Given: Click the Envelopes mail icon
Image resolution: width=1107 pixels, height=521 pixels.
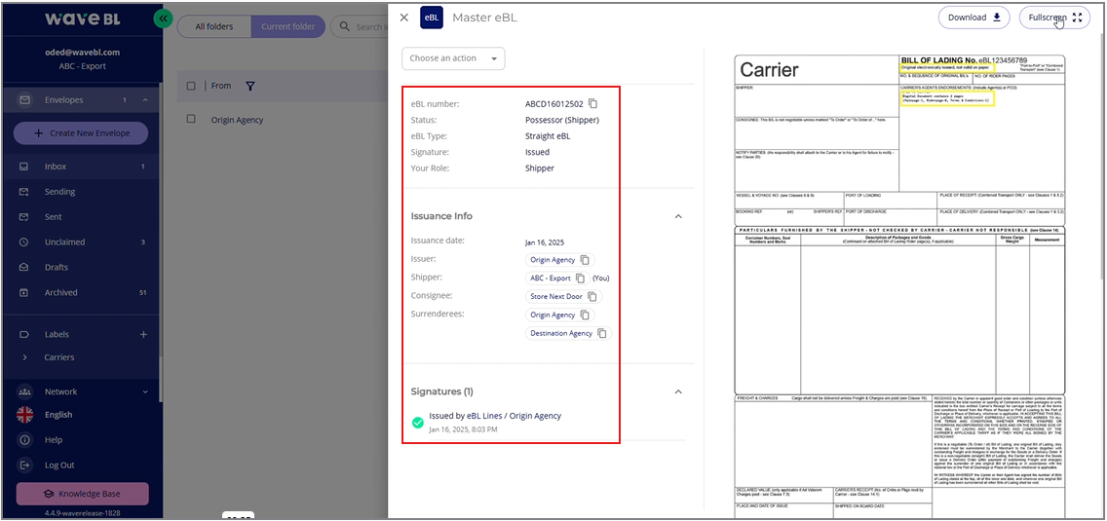Looking at the screenshot, I should coord(24,100).
